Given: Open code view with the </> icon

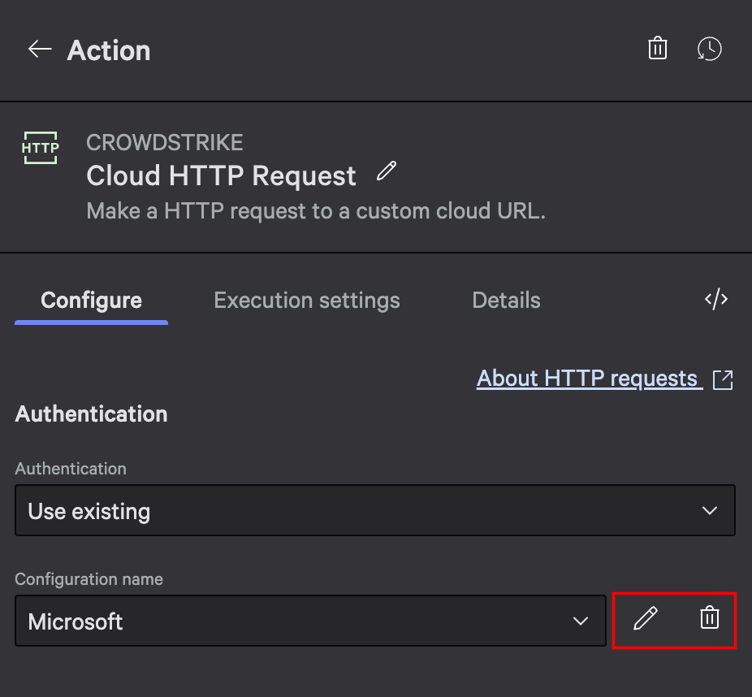Looking at the screenshot, I should click(716, 299).
